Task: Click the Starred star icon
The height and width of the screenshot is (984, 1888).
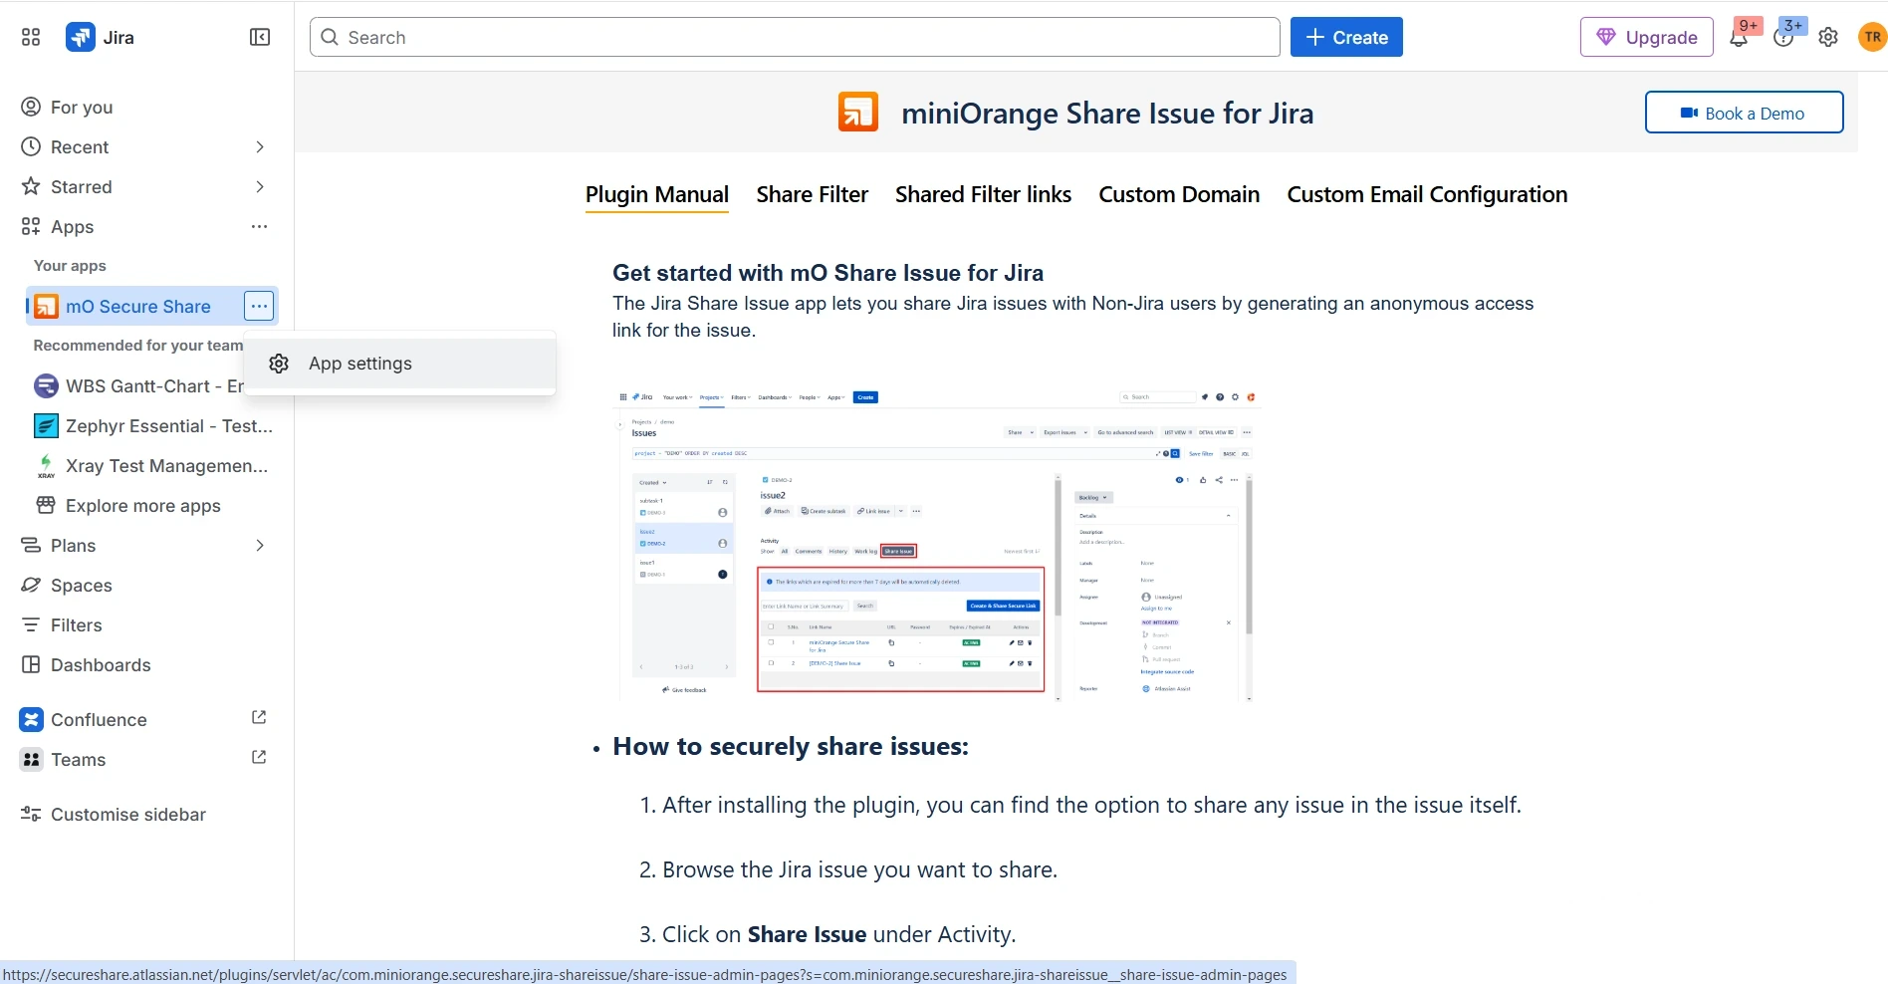Action: coord(31,186)
